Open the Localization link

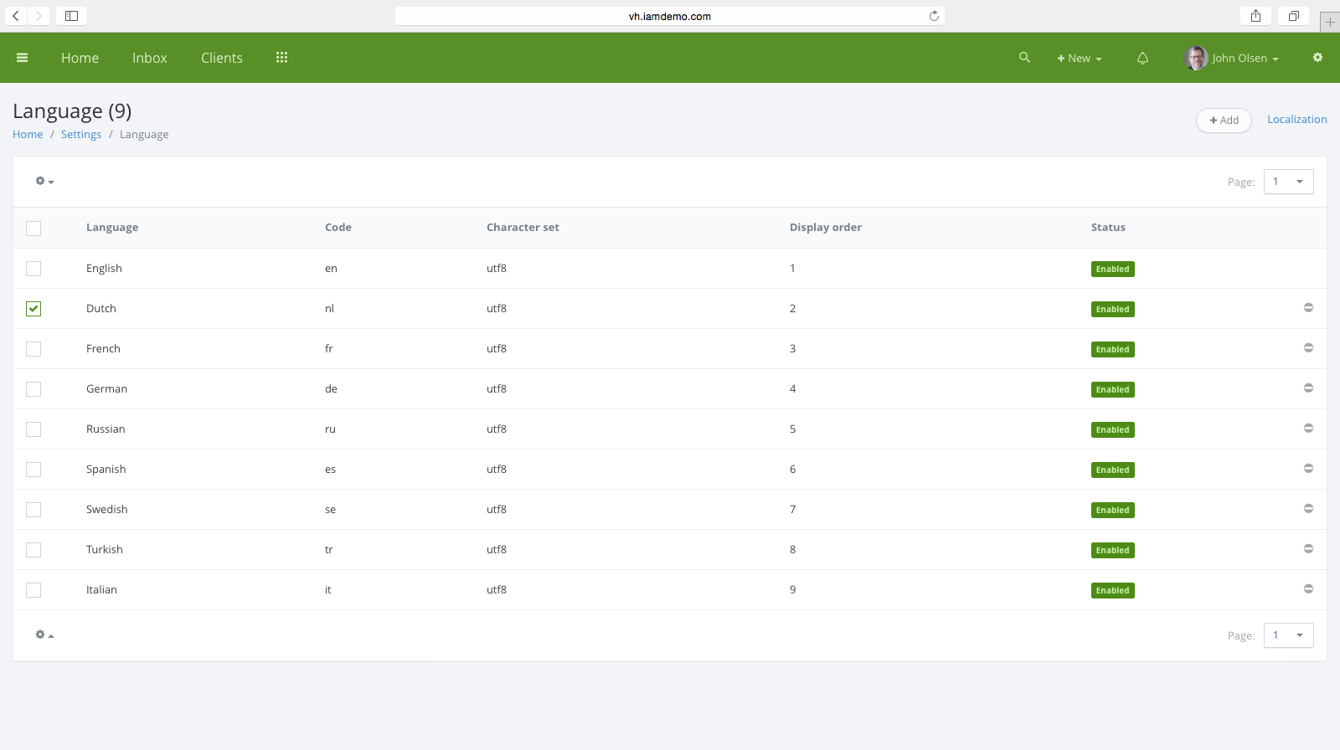pos(1296,120)
